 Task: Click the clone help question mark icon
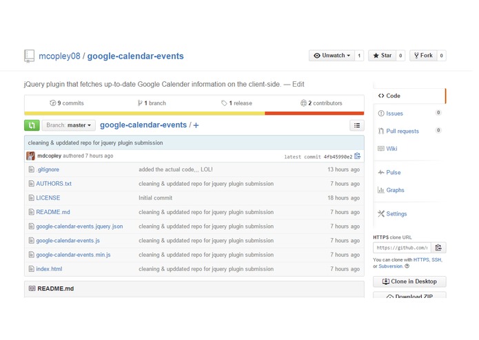(407, 266)
